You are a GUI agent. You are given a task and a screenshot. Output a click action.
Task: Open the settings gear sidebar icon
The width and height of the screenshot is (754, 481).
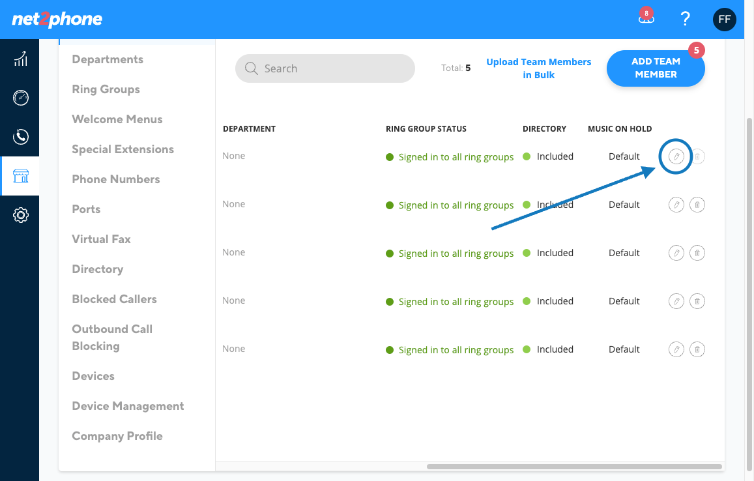[x=20, y=215]
